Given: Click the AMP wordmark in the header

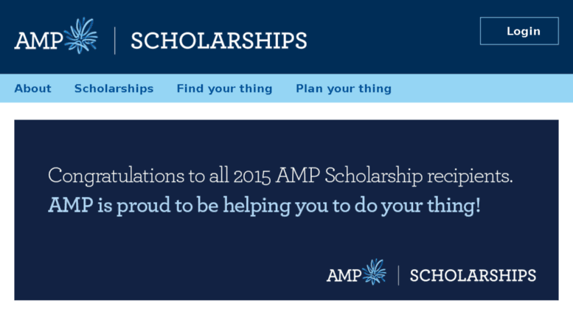Looking at the screenshot, I should click(39, 41).
